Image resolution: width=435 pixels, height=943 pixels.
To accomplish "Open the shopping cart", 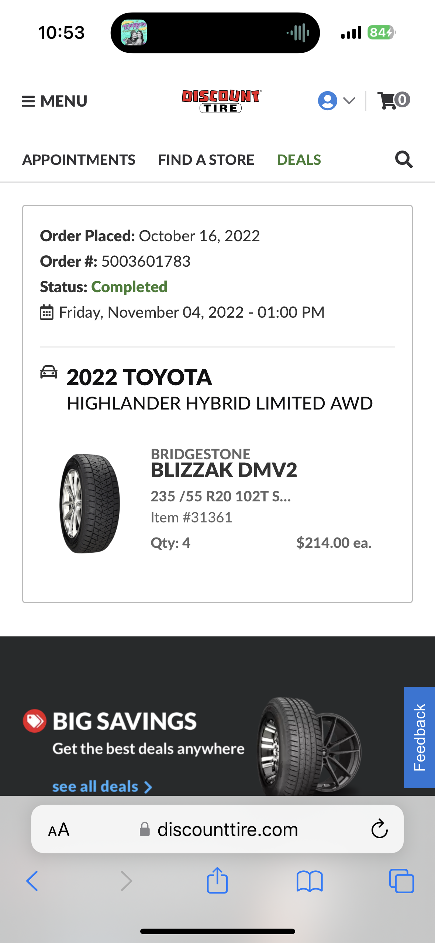I will coord(393,100).
